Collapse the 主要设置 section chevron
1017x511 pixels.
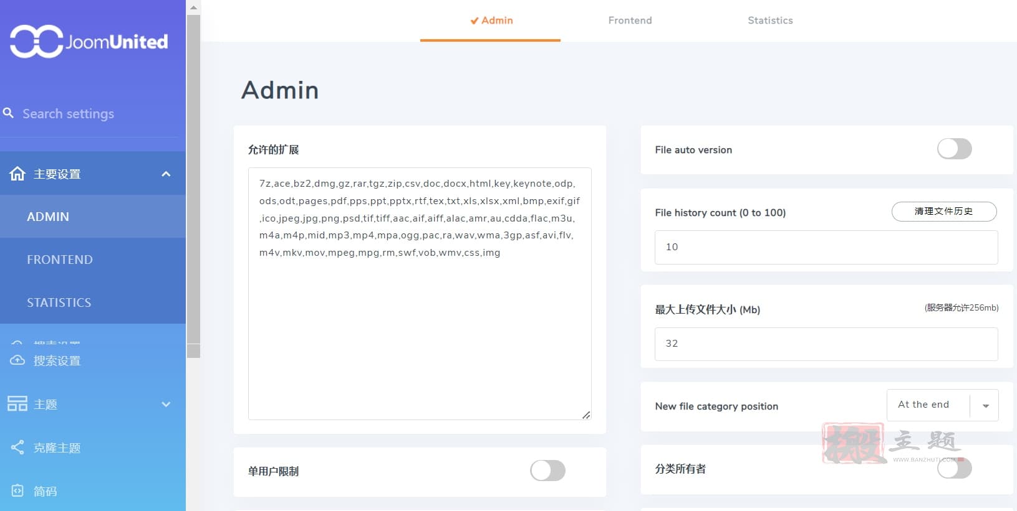(x=166, y=174)
